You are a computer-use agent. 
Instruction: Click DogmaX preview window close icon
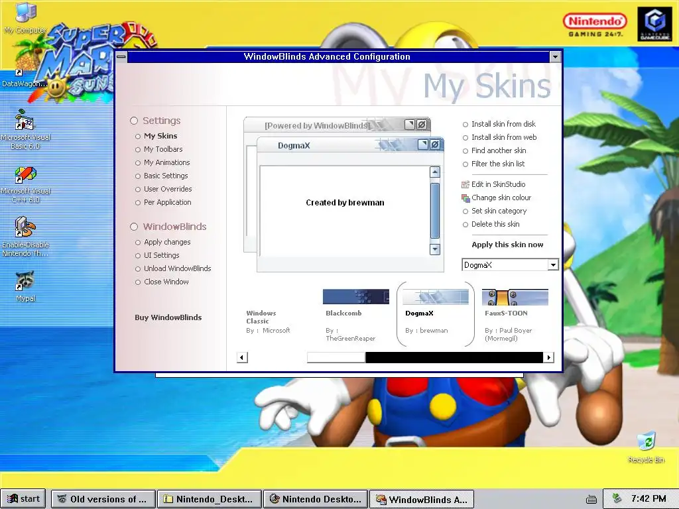[435, 144]
